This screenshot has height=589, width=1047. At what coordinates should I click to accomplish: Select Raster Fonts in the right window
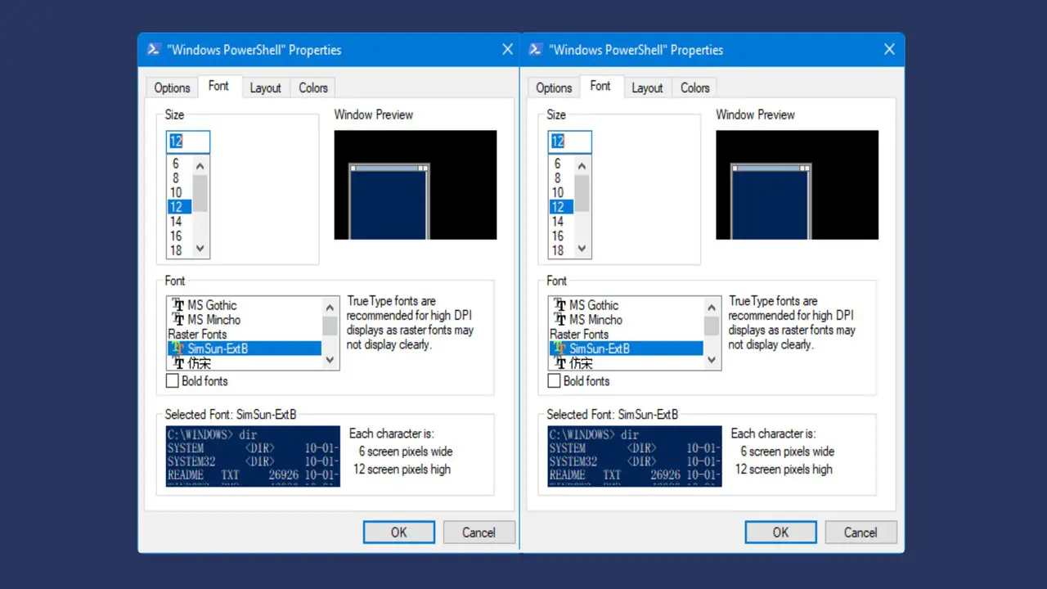click(626, 335)
